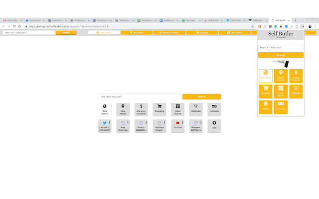This screenshot has width=319, height=199.
Task: Select Weather in Self Butler popup
Action: [266, 107]
